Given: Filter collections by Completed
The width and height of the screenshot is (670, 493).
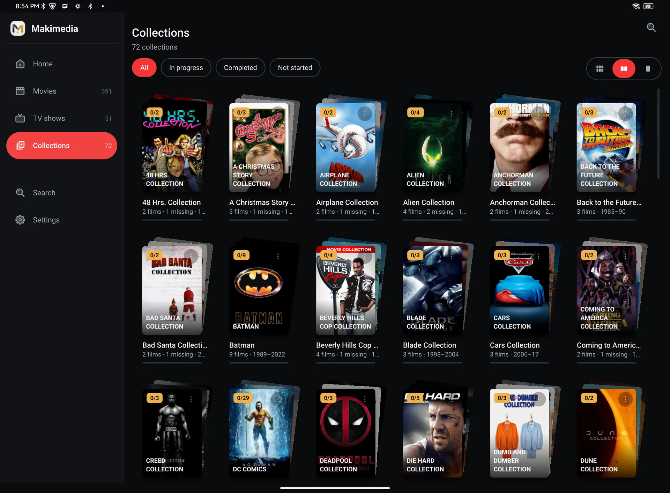Looking at the screenshot, I should point(240,68).
